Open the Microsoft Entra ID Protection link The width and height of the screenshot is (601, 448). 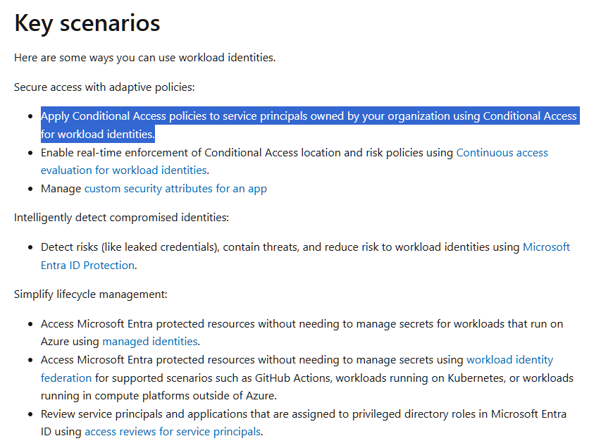pos(547,247)
